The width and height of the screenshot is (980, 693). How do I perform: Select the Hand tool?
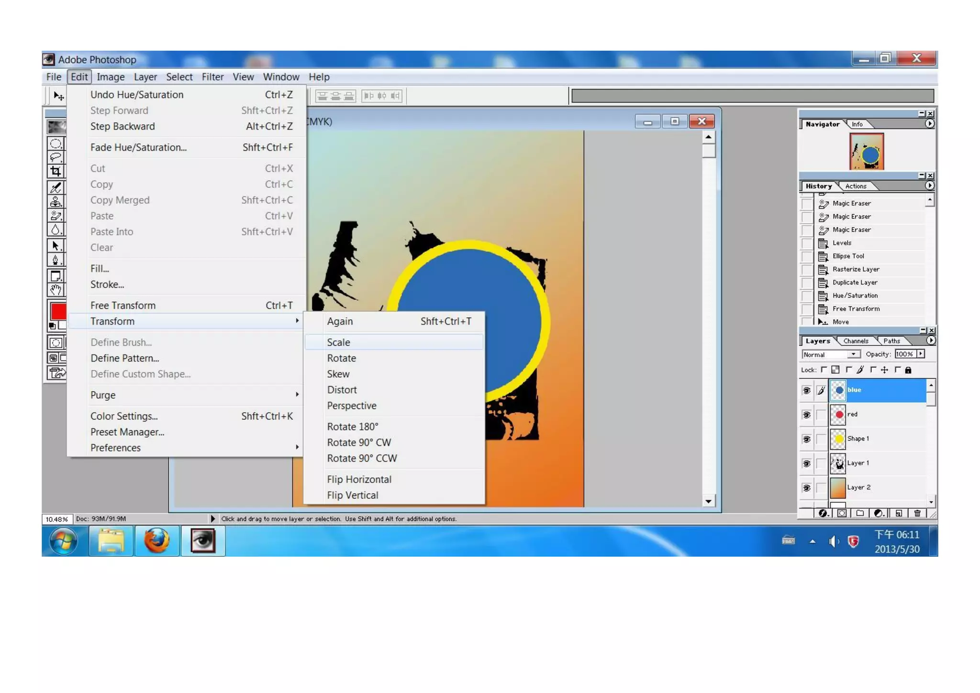pyautogui.click(x=56, y=290)
